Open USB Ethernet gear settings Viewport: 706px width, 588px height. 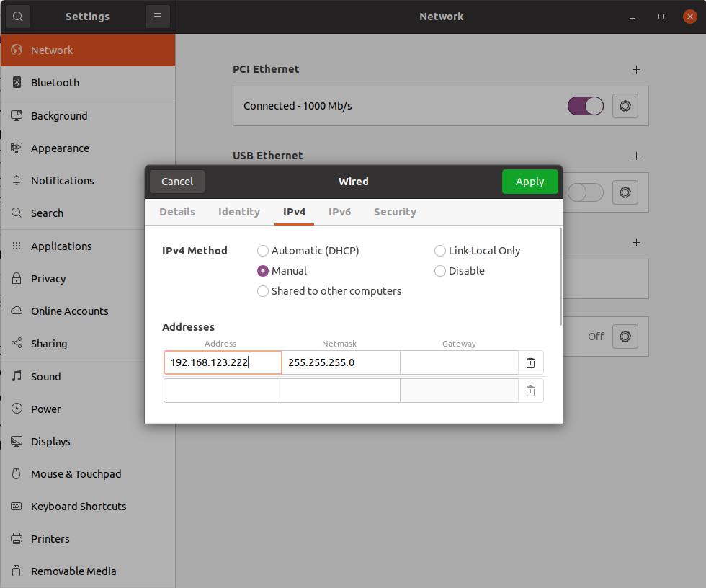pos(625,192)
